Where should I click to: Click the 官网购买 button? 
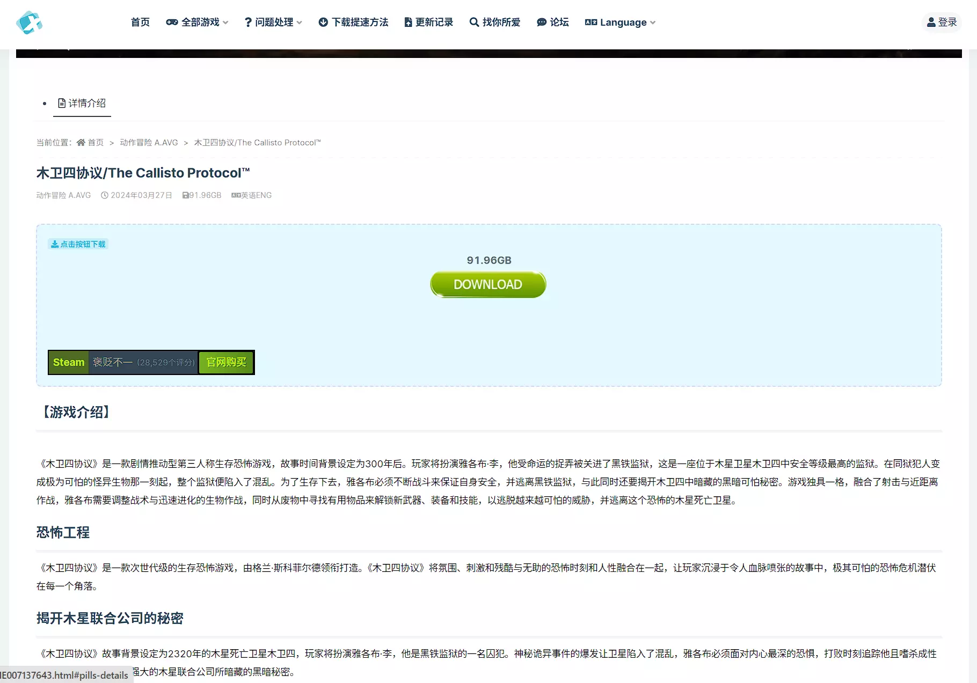pos(226,362)
